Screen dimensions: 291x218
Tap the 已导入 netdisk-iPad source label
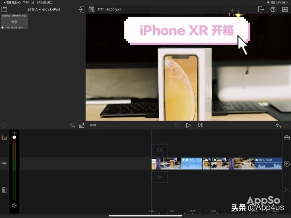[44, 9]
